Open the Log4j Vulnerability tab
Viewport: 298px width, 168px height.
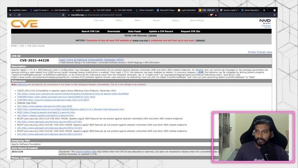point(187,10)
